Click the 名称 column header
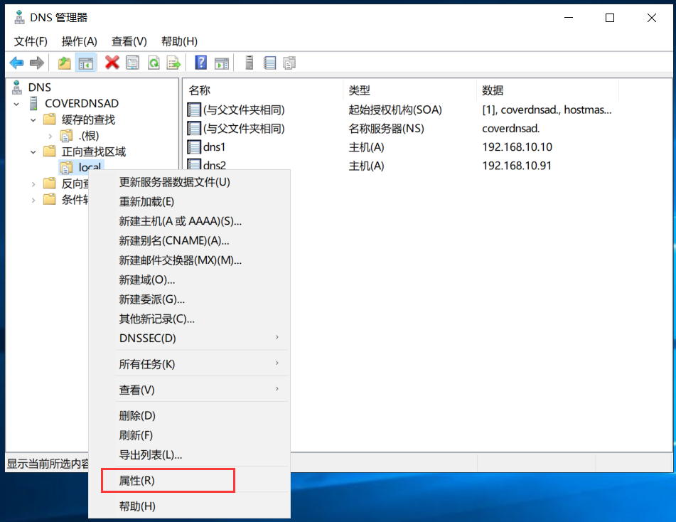This screenshot has width=676, height=522. [x=200, y=90]
